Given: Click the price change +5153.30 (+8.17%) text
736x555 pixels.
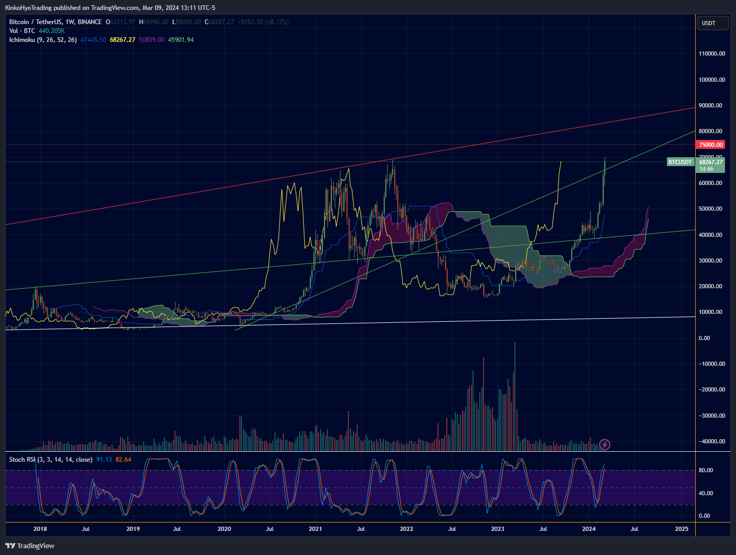Looking at the screenshot, I should (x=263, y=22).
